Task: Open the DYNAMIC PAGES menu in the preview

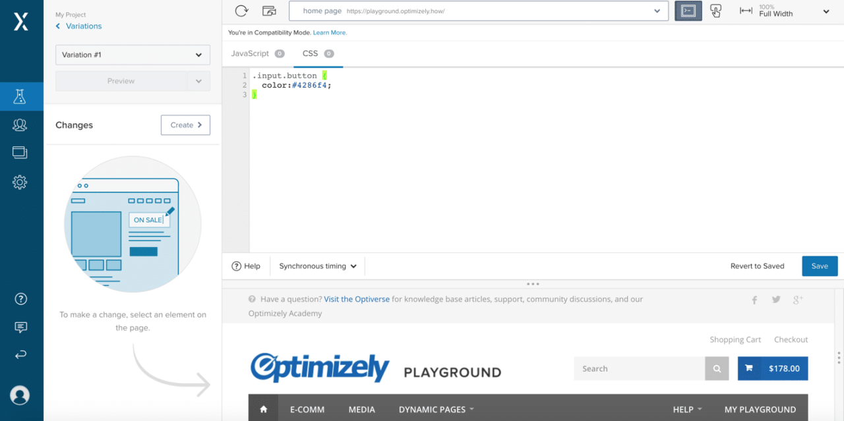Action: coord(432,408)
